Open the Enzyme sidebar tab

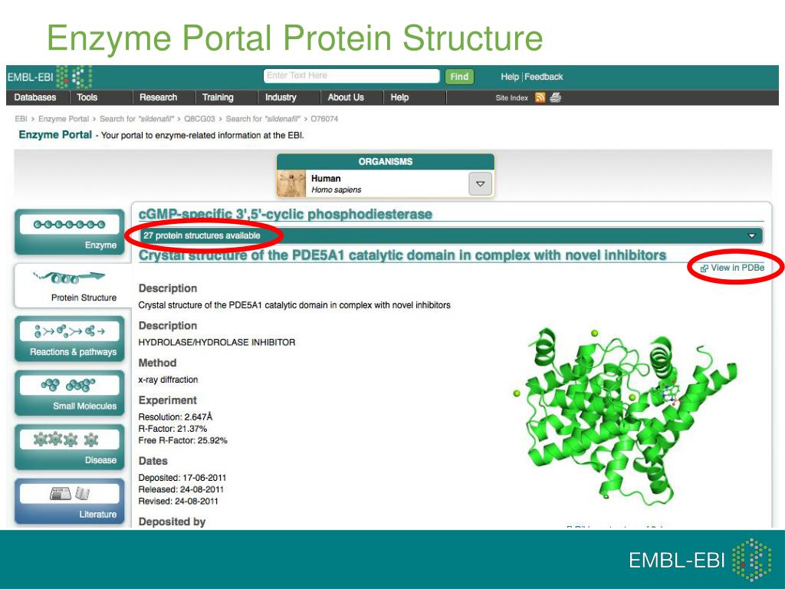(x=70, y=232)
